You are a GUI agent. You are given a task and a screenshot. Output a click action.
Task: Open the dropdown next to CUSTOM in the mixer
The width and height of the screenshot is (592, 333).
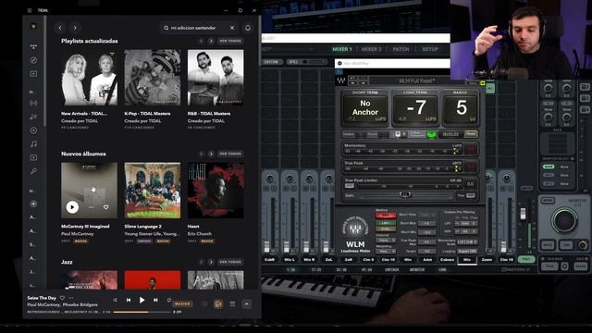click(x=306, y=62)
